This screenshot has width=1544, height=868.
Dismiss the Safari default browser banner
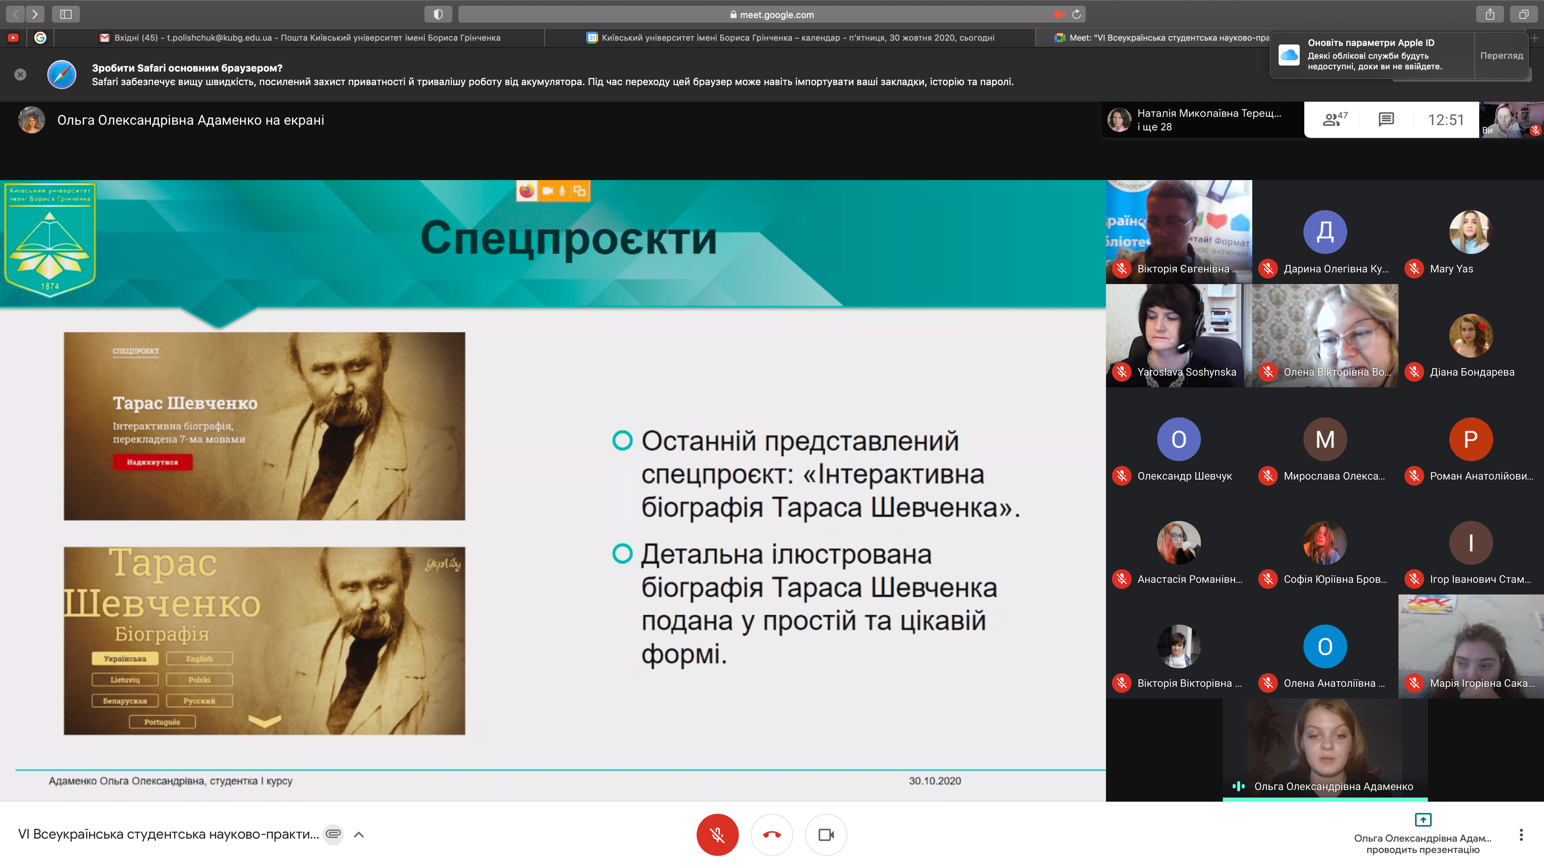(20, 74)
